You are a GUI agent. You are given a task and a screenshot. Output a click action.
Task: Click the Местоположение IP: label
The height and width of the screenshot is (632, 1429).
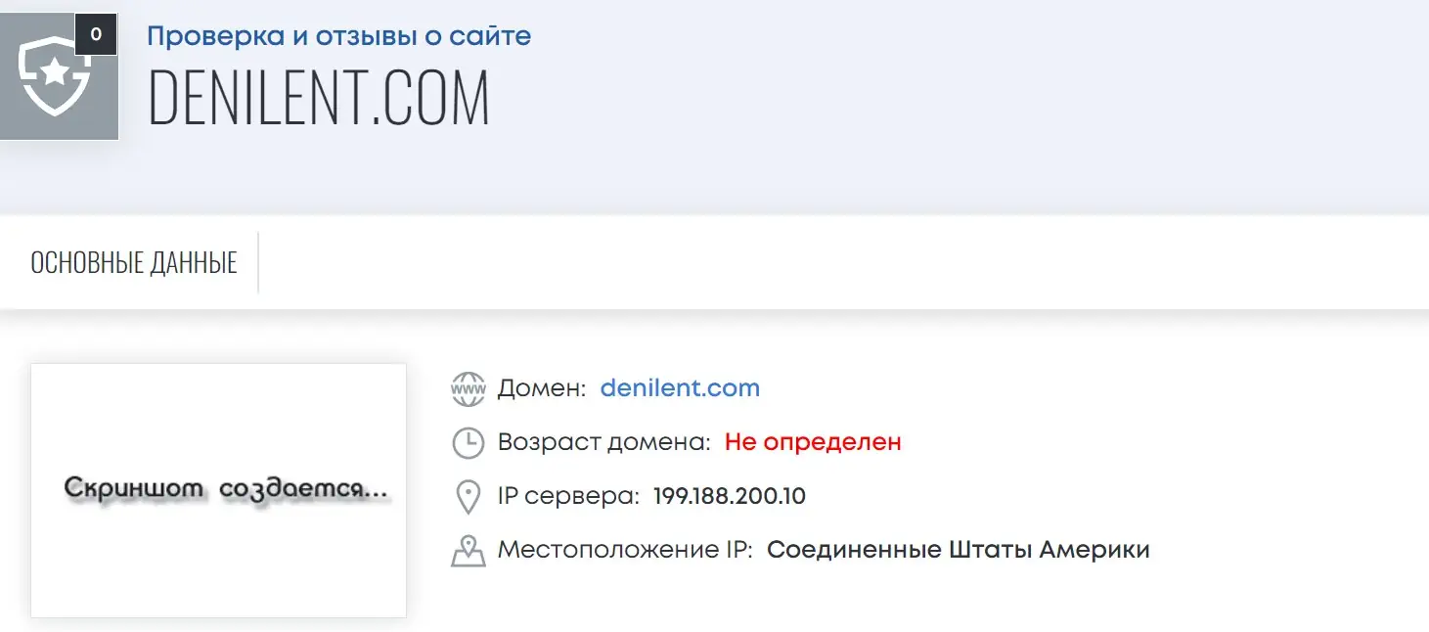click(x=625, y=550)
